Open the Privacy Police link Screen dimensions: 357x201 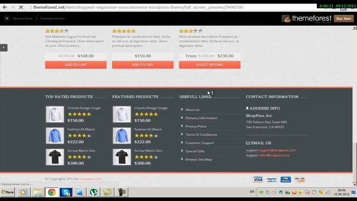196,126
